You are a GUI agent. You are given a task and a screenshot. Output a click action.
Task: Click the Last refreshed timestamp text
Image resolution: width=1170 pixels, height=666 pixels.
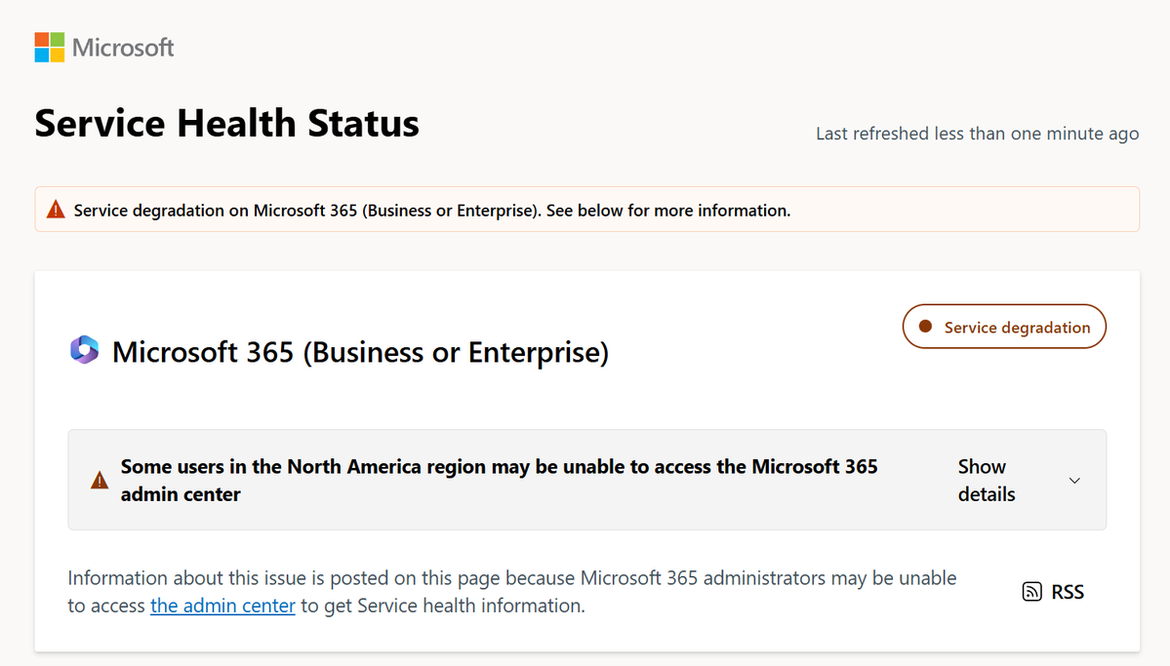click(x=976, y=134)
